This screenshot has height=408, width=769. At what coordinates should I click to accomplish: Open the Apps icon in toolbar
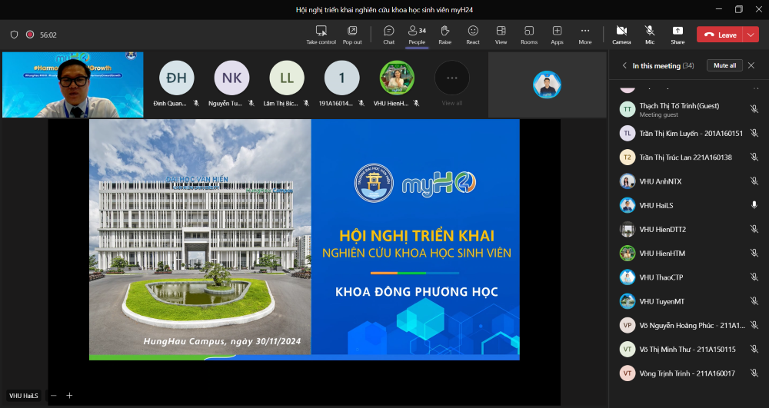(557, 31)
